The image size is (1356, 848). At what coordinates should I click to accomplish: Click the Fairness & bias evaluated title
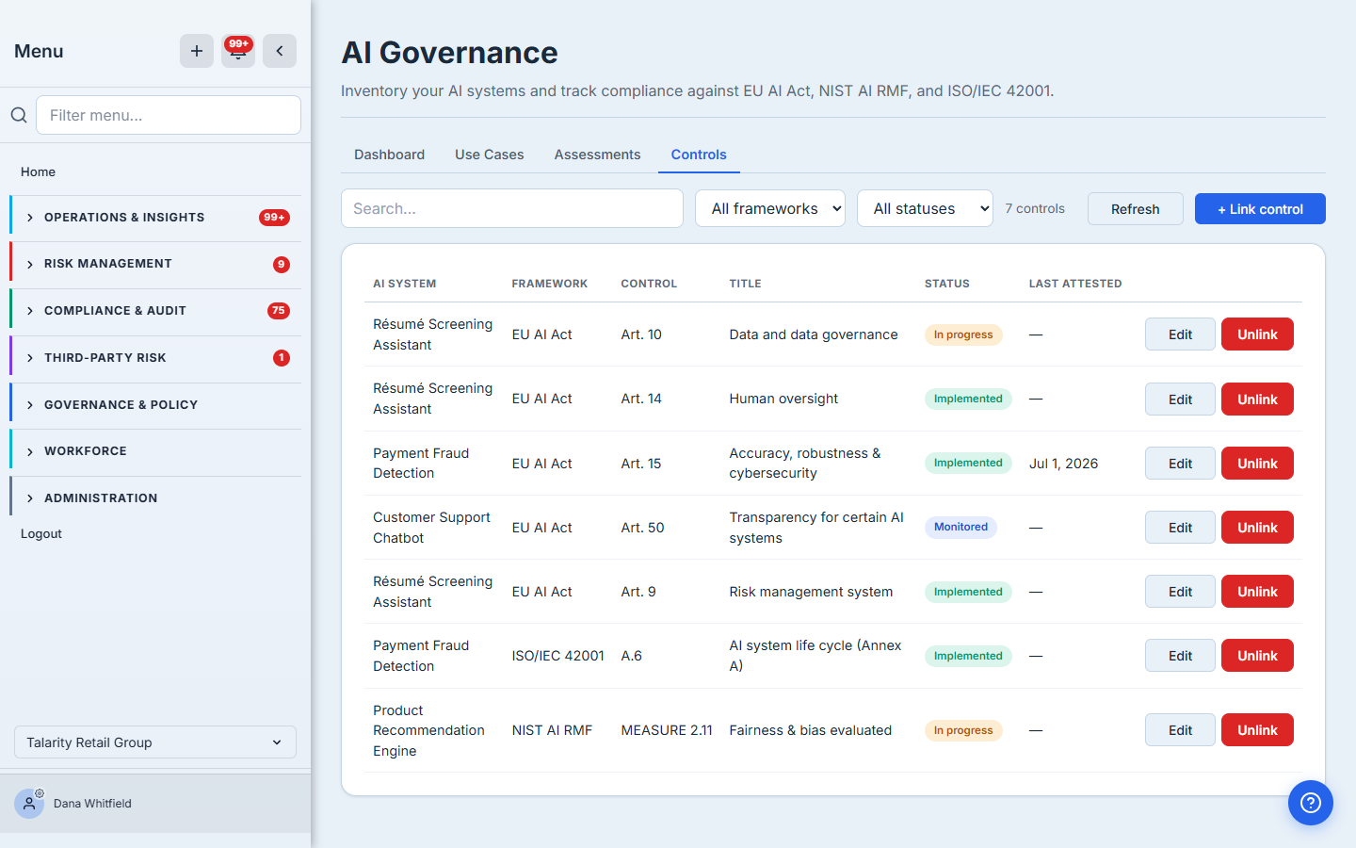(810, 730)
